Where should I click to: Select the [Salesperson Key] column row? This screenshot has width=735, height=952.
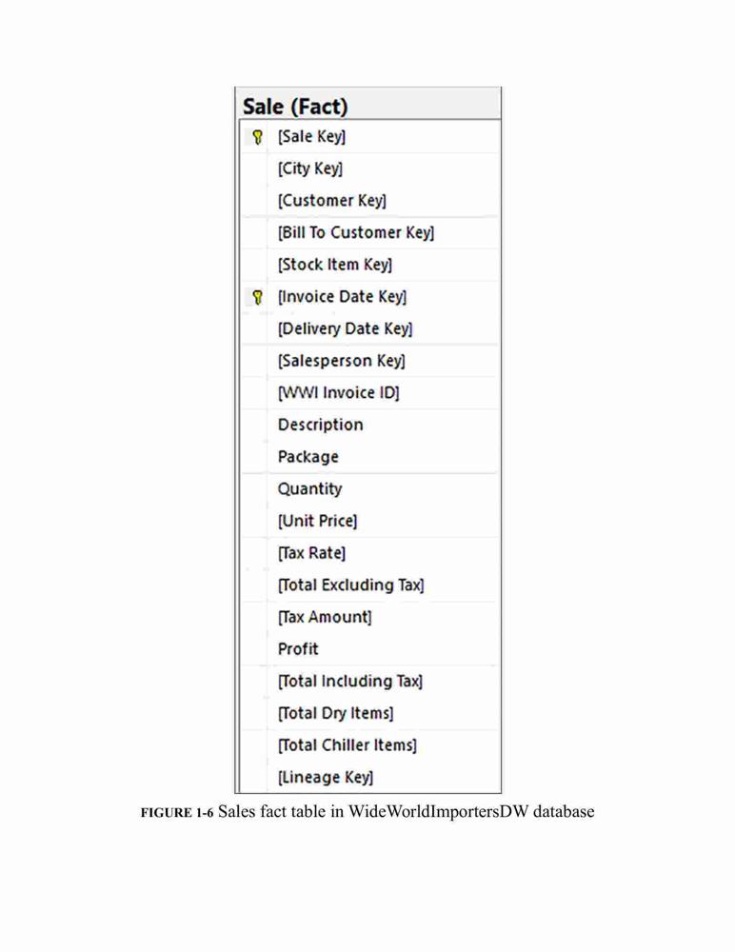pos(370,361)
